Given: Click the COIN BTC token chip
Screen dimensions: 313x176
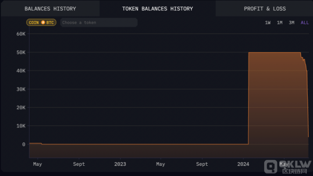Looking at the screenshot, I should tap(41, 22).
